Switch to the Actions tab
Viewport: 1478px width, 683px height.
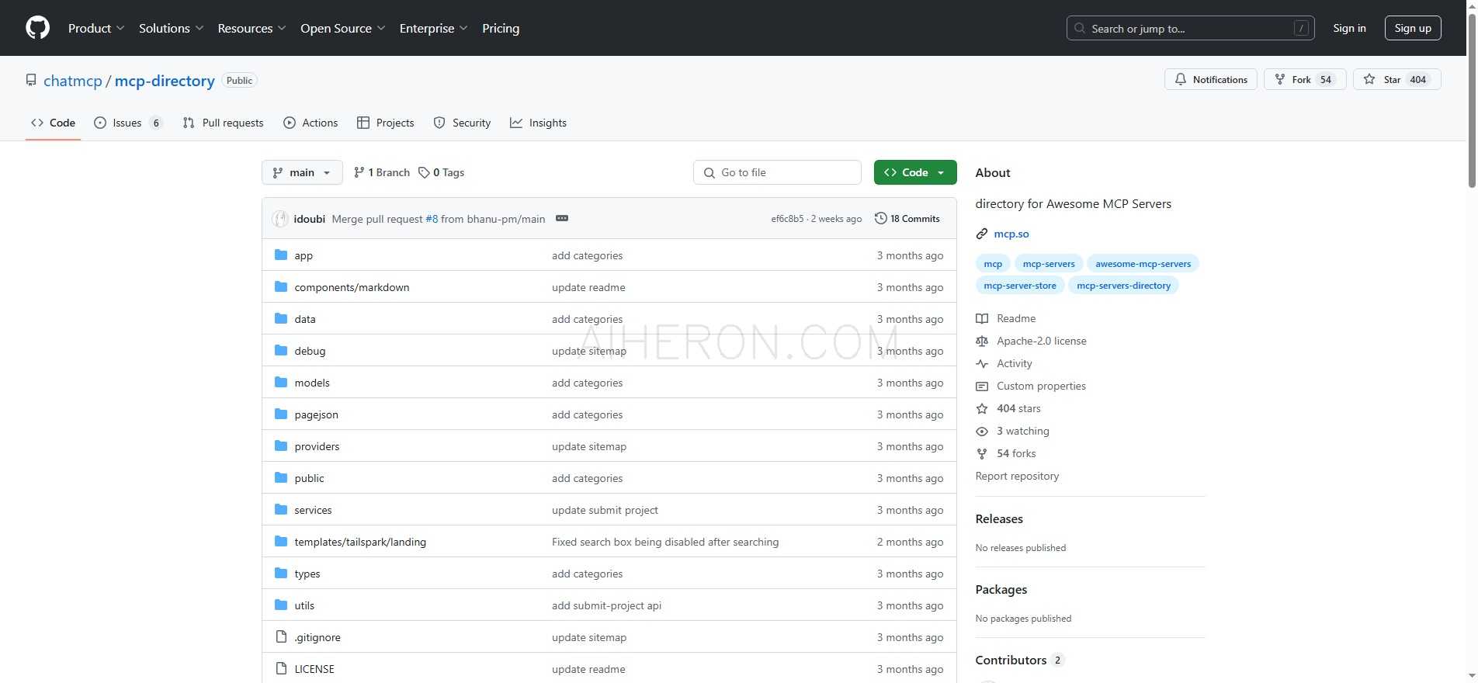311,123
